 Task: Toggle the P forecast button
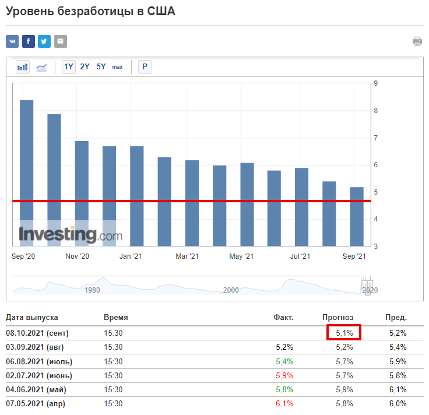(145, 67)
